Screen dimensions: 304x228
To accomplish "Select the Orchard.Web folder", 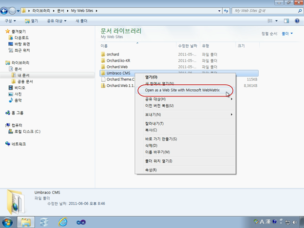I will click(114, 67).
